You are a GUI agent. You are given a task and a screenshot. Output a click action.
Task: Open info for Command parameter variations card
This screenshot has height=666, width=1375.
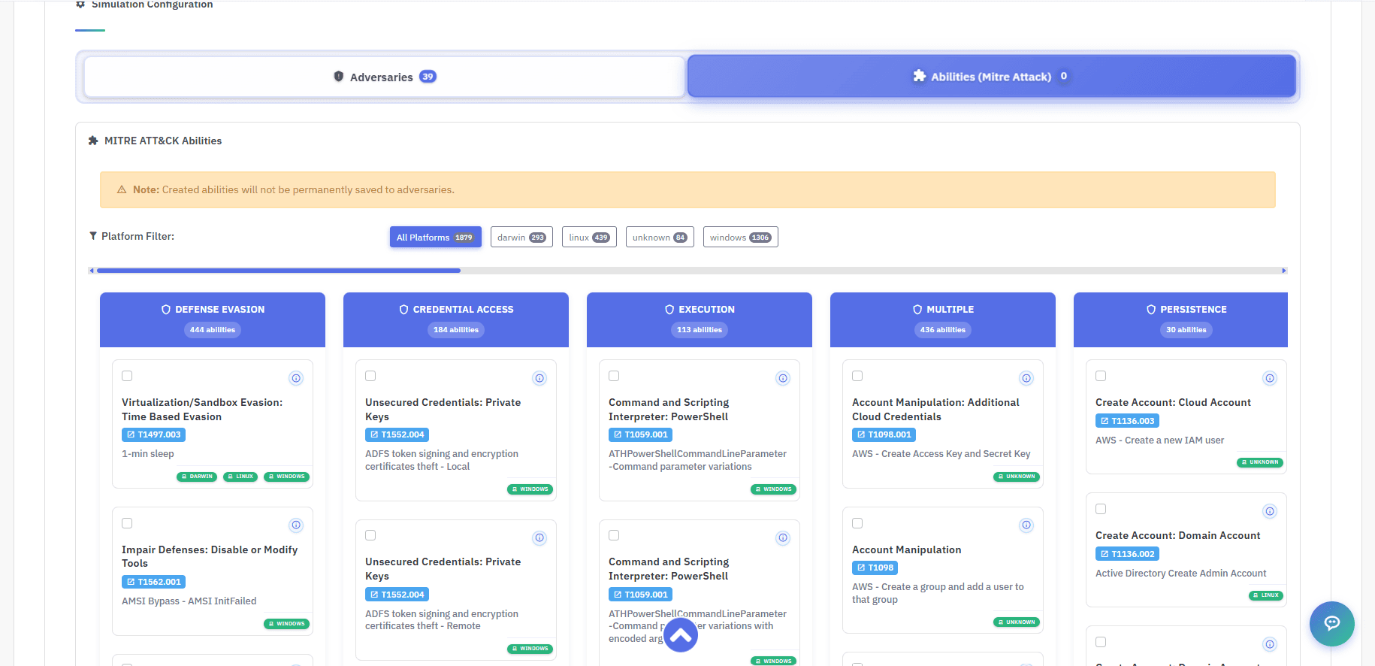coord(783,378)
